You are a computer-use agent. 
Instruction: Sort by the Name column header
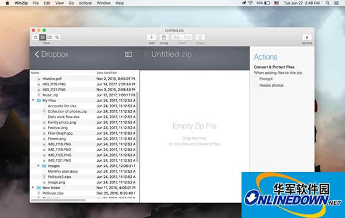pos(35,73)
